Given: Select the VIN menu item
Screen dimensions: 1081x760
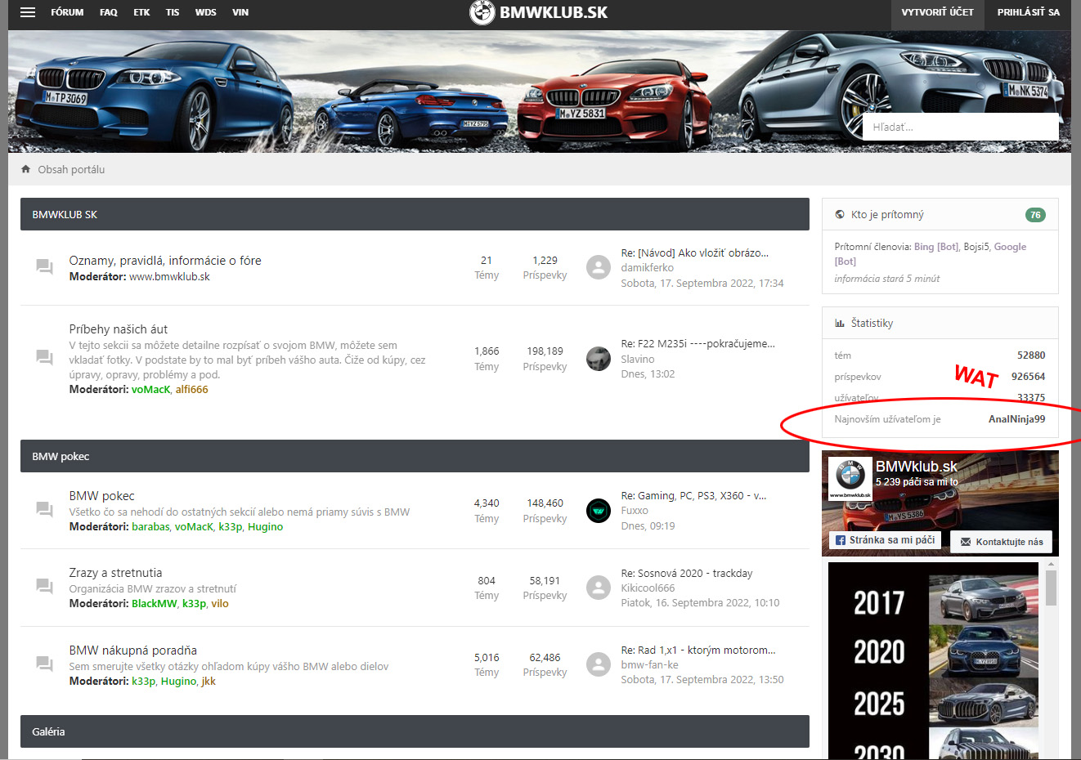Looking at the screenshot, I should pyautogui.click(x=240, y=12).
